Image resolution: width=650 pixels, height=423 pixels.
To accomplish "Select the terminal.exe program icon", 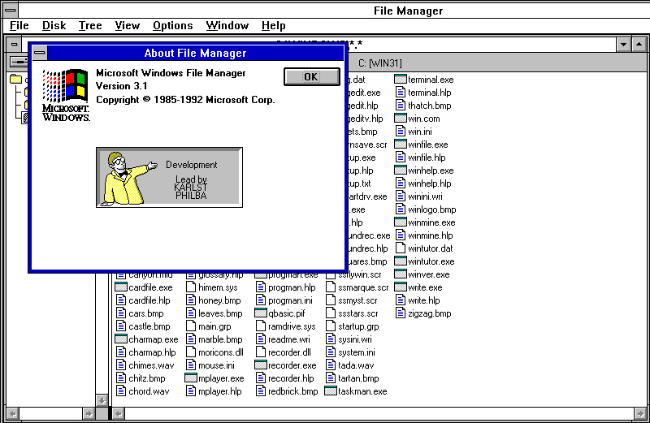I will pyautogui.click(x=400, y=79).
